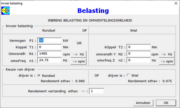Click the Wiel column header
180x108 pixels.
coord(133,31)
